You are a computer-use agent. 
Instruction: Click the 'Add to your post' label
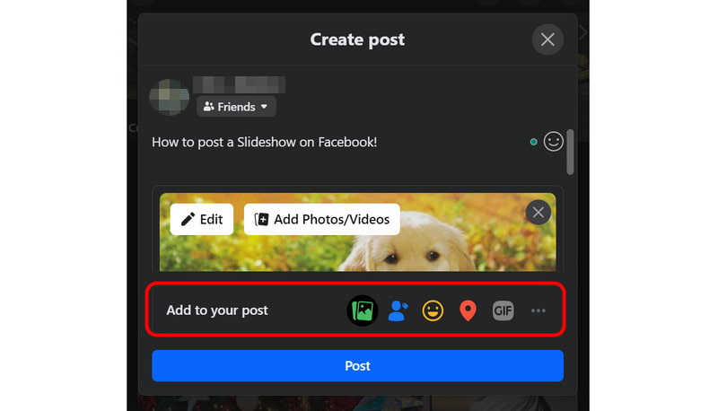[x=217, y=310]
